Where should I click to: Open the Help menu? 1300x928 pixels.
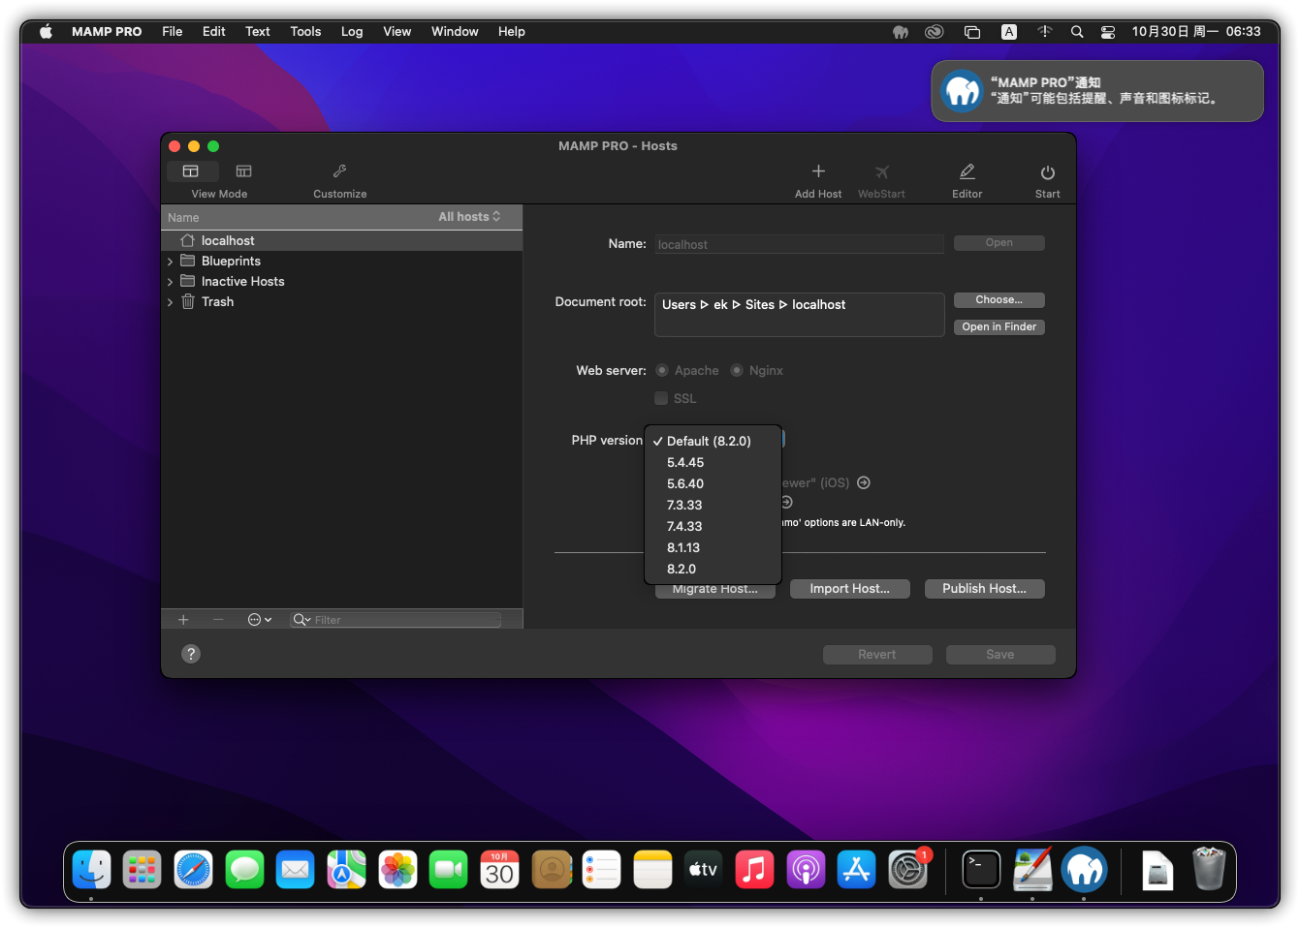click(512, 32)
